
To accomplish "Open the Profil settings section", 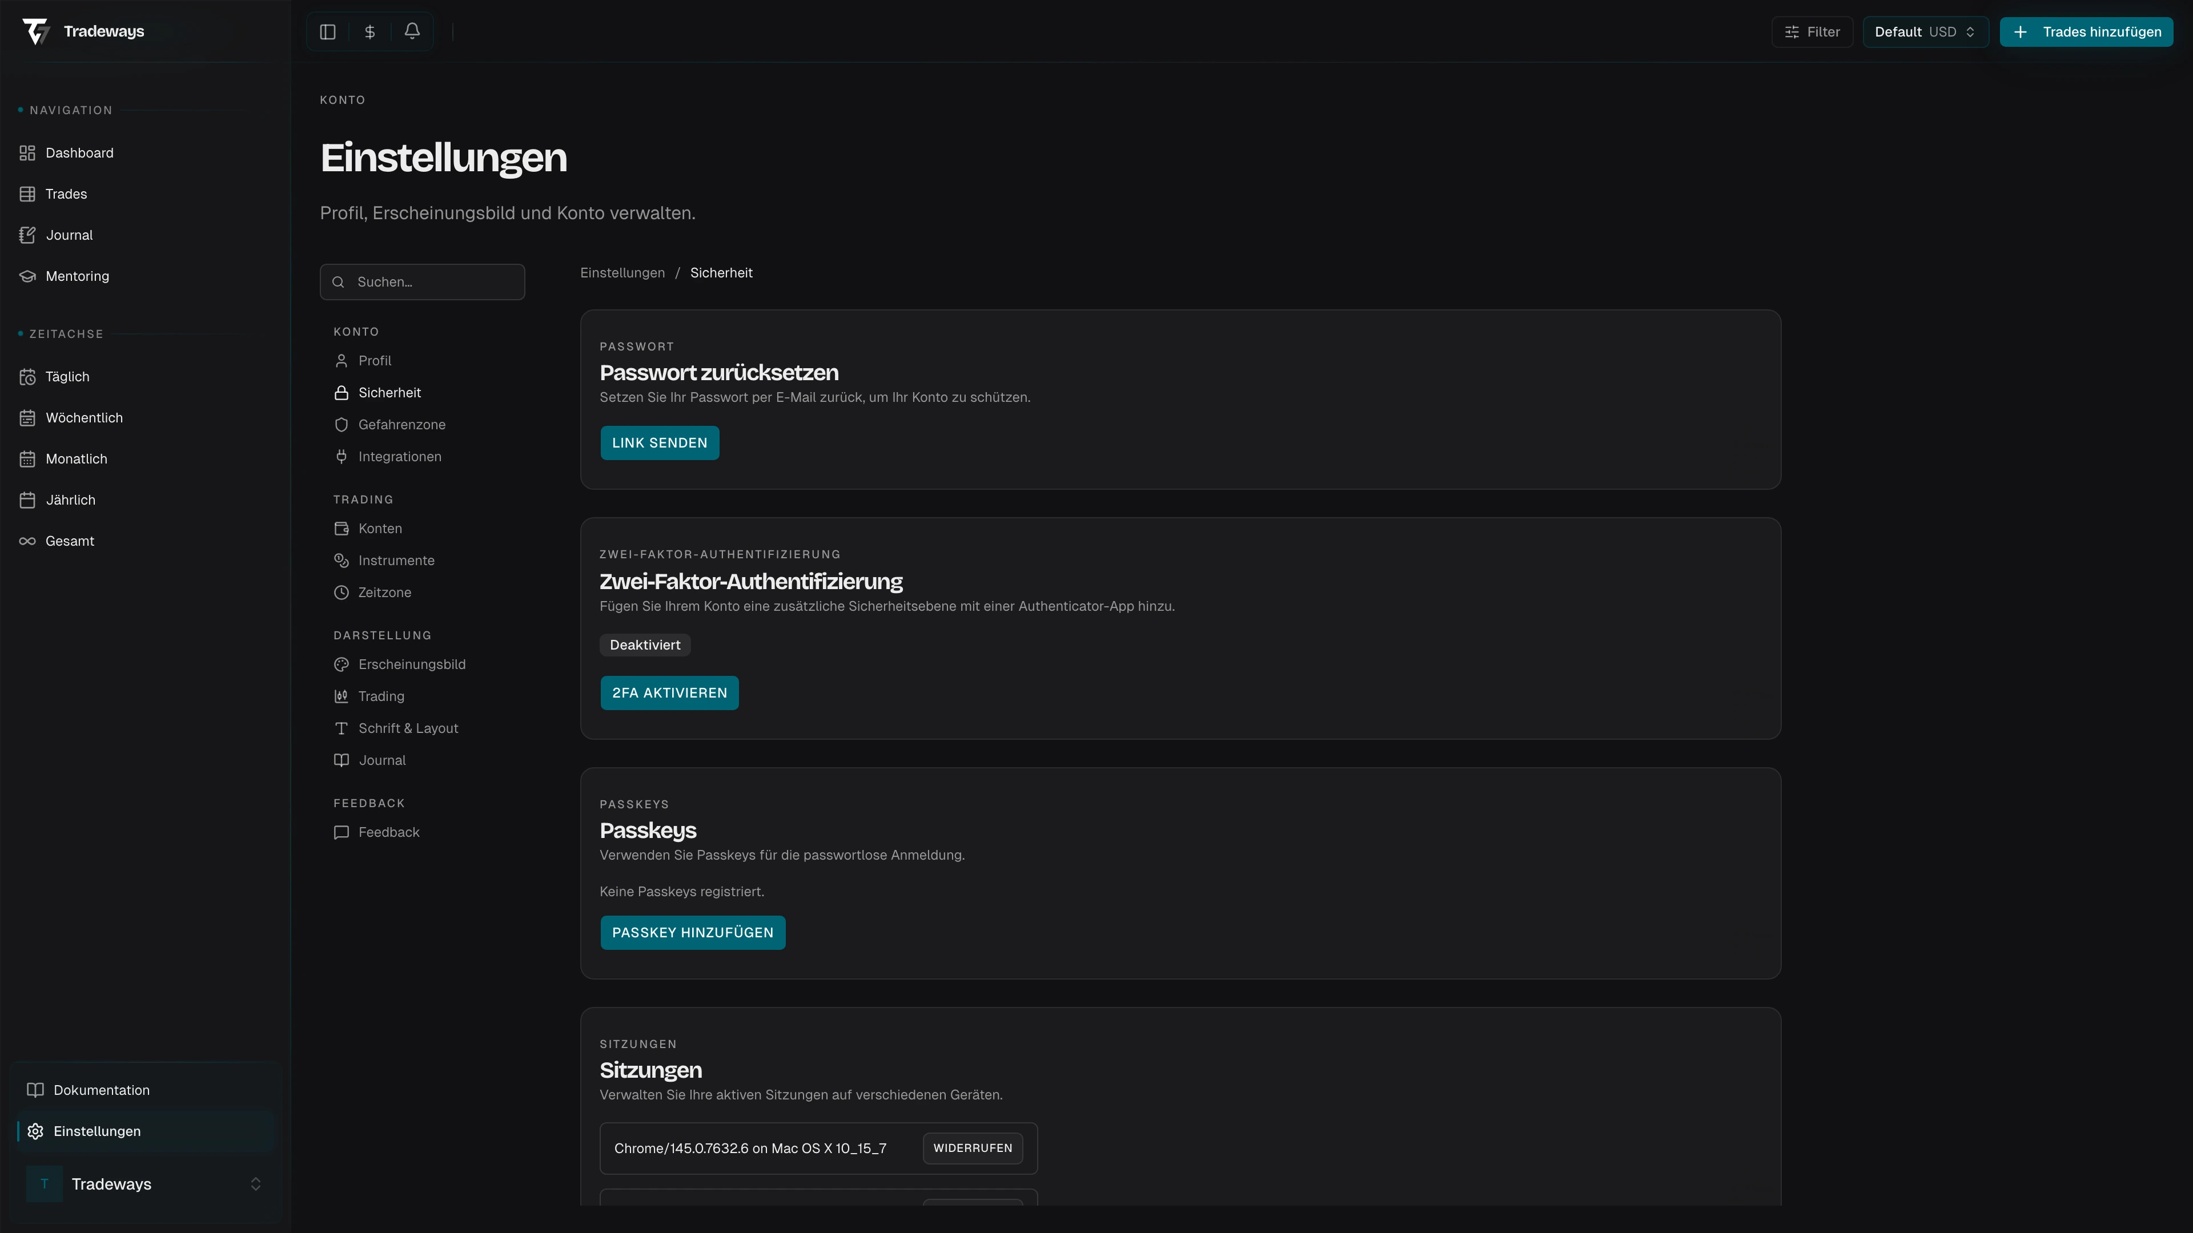I will (375, 361).
